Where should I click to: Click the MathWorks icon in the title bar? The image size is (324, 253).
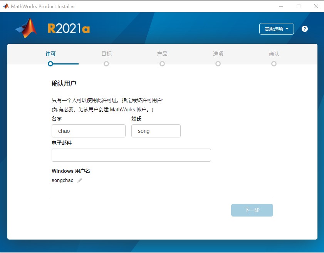[x=5, y=6]
